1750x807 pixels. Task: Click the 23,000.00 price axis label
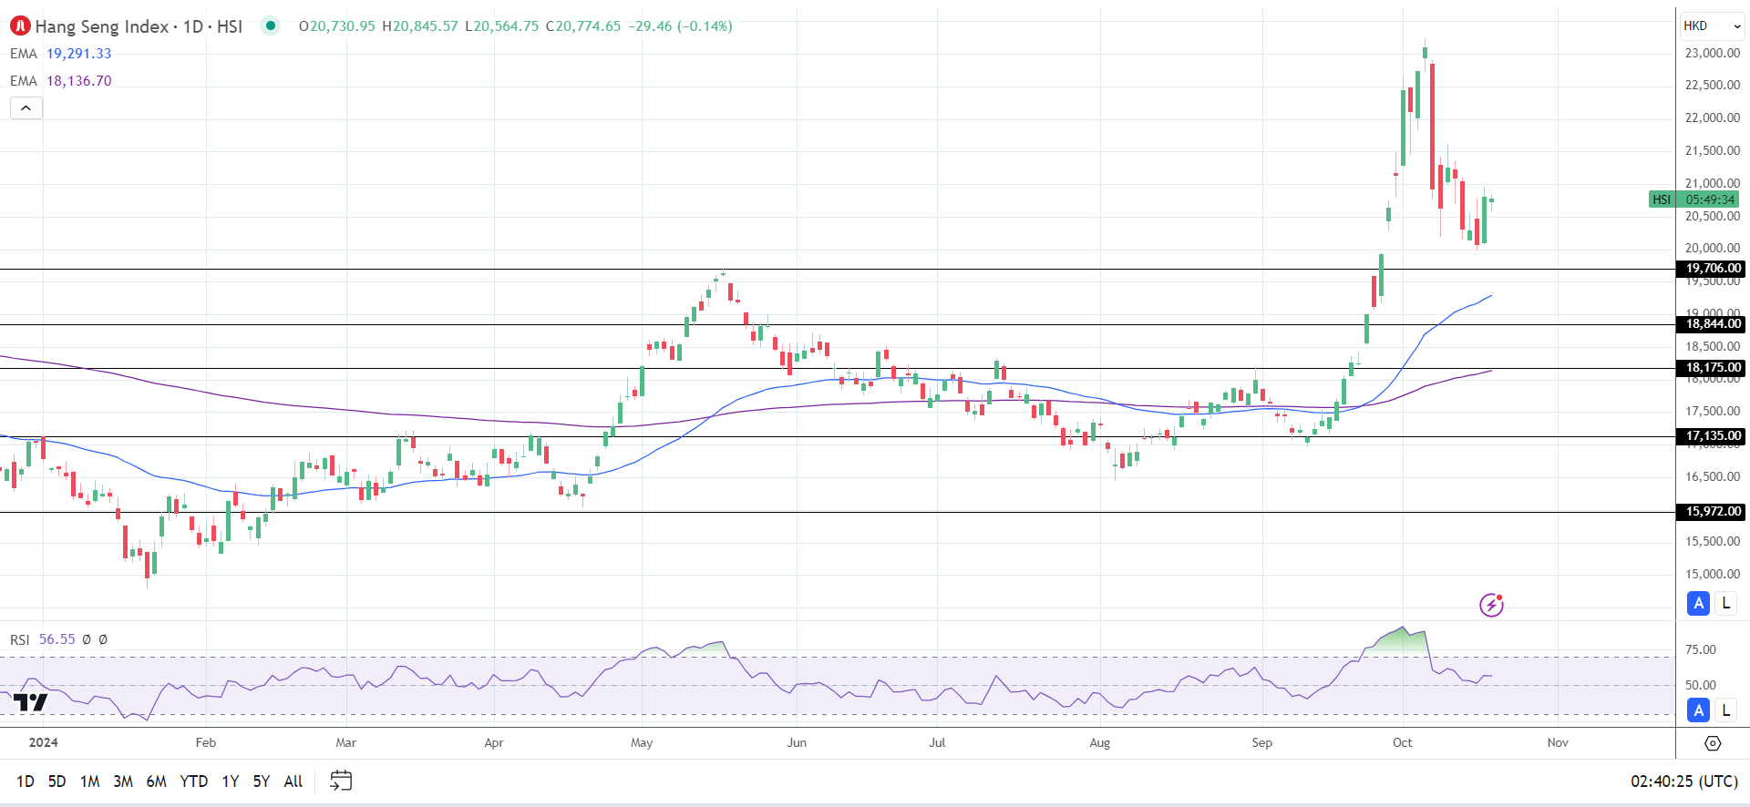coord(1713,53)
